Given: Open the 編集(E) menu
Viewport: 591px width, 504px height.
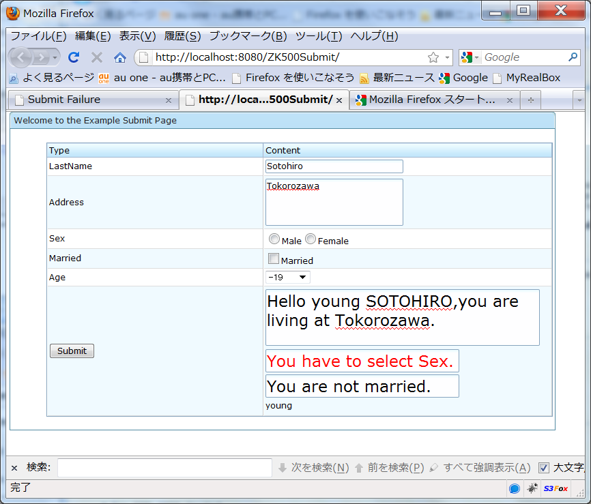Looking at the screenshot, I should point(93,36).
